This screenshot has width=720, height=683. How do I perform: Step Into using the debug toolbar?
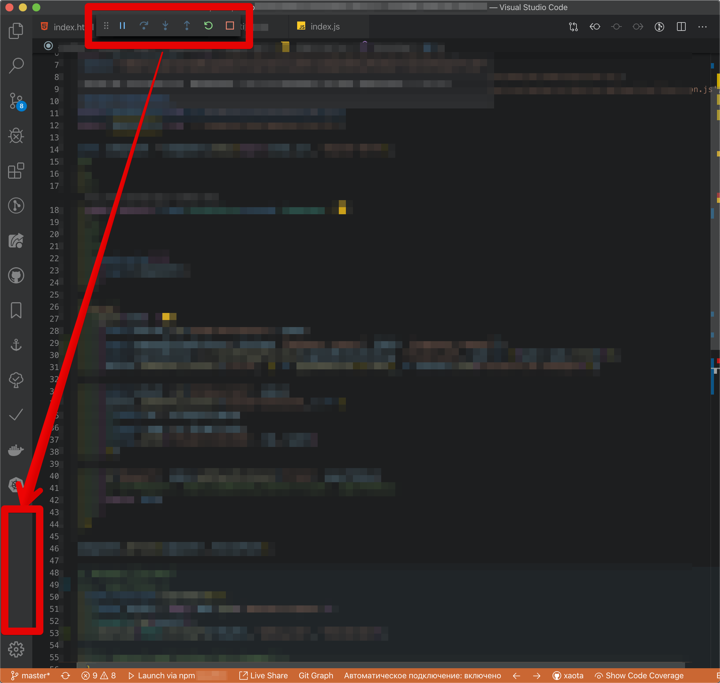click(165, 26)
